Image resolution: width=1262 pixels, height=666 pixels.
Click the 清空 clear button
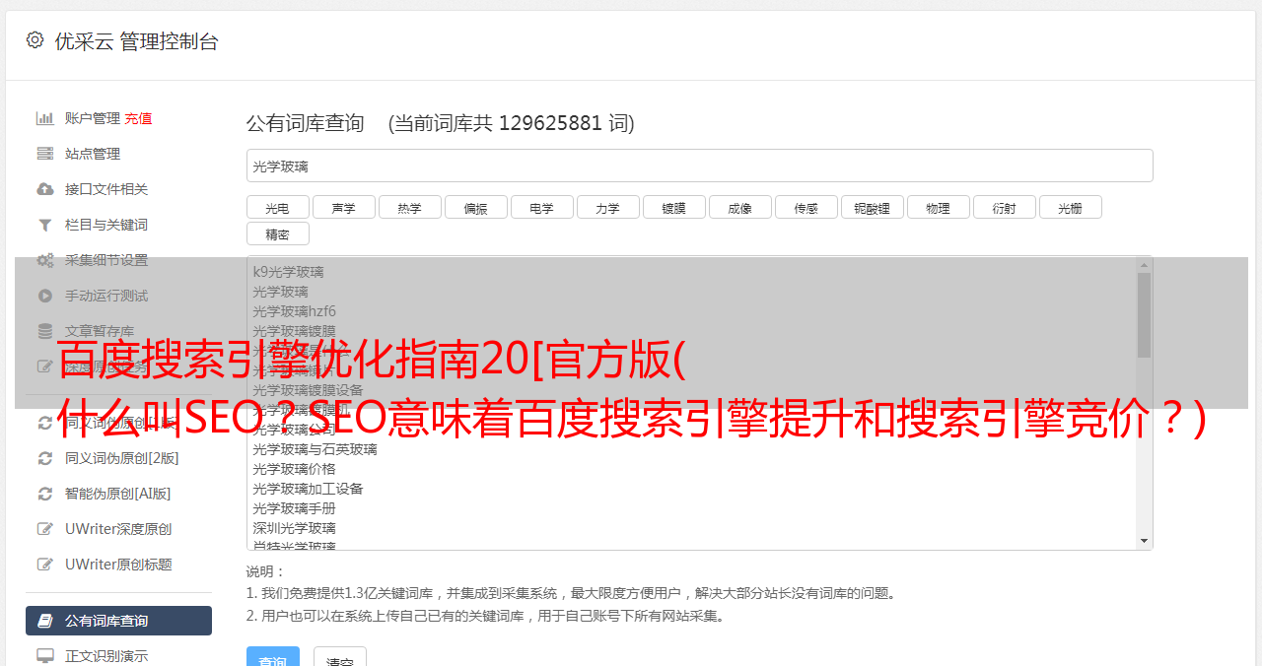[340, 657]
